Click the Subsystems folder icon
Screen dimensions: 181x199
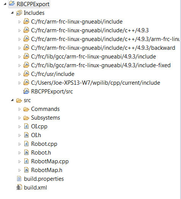[x=26, y=118]
